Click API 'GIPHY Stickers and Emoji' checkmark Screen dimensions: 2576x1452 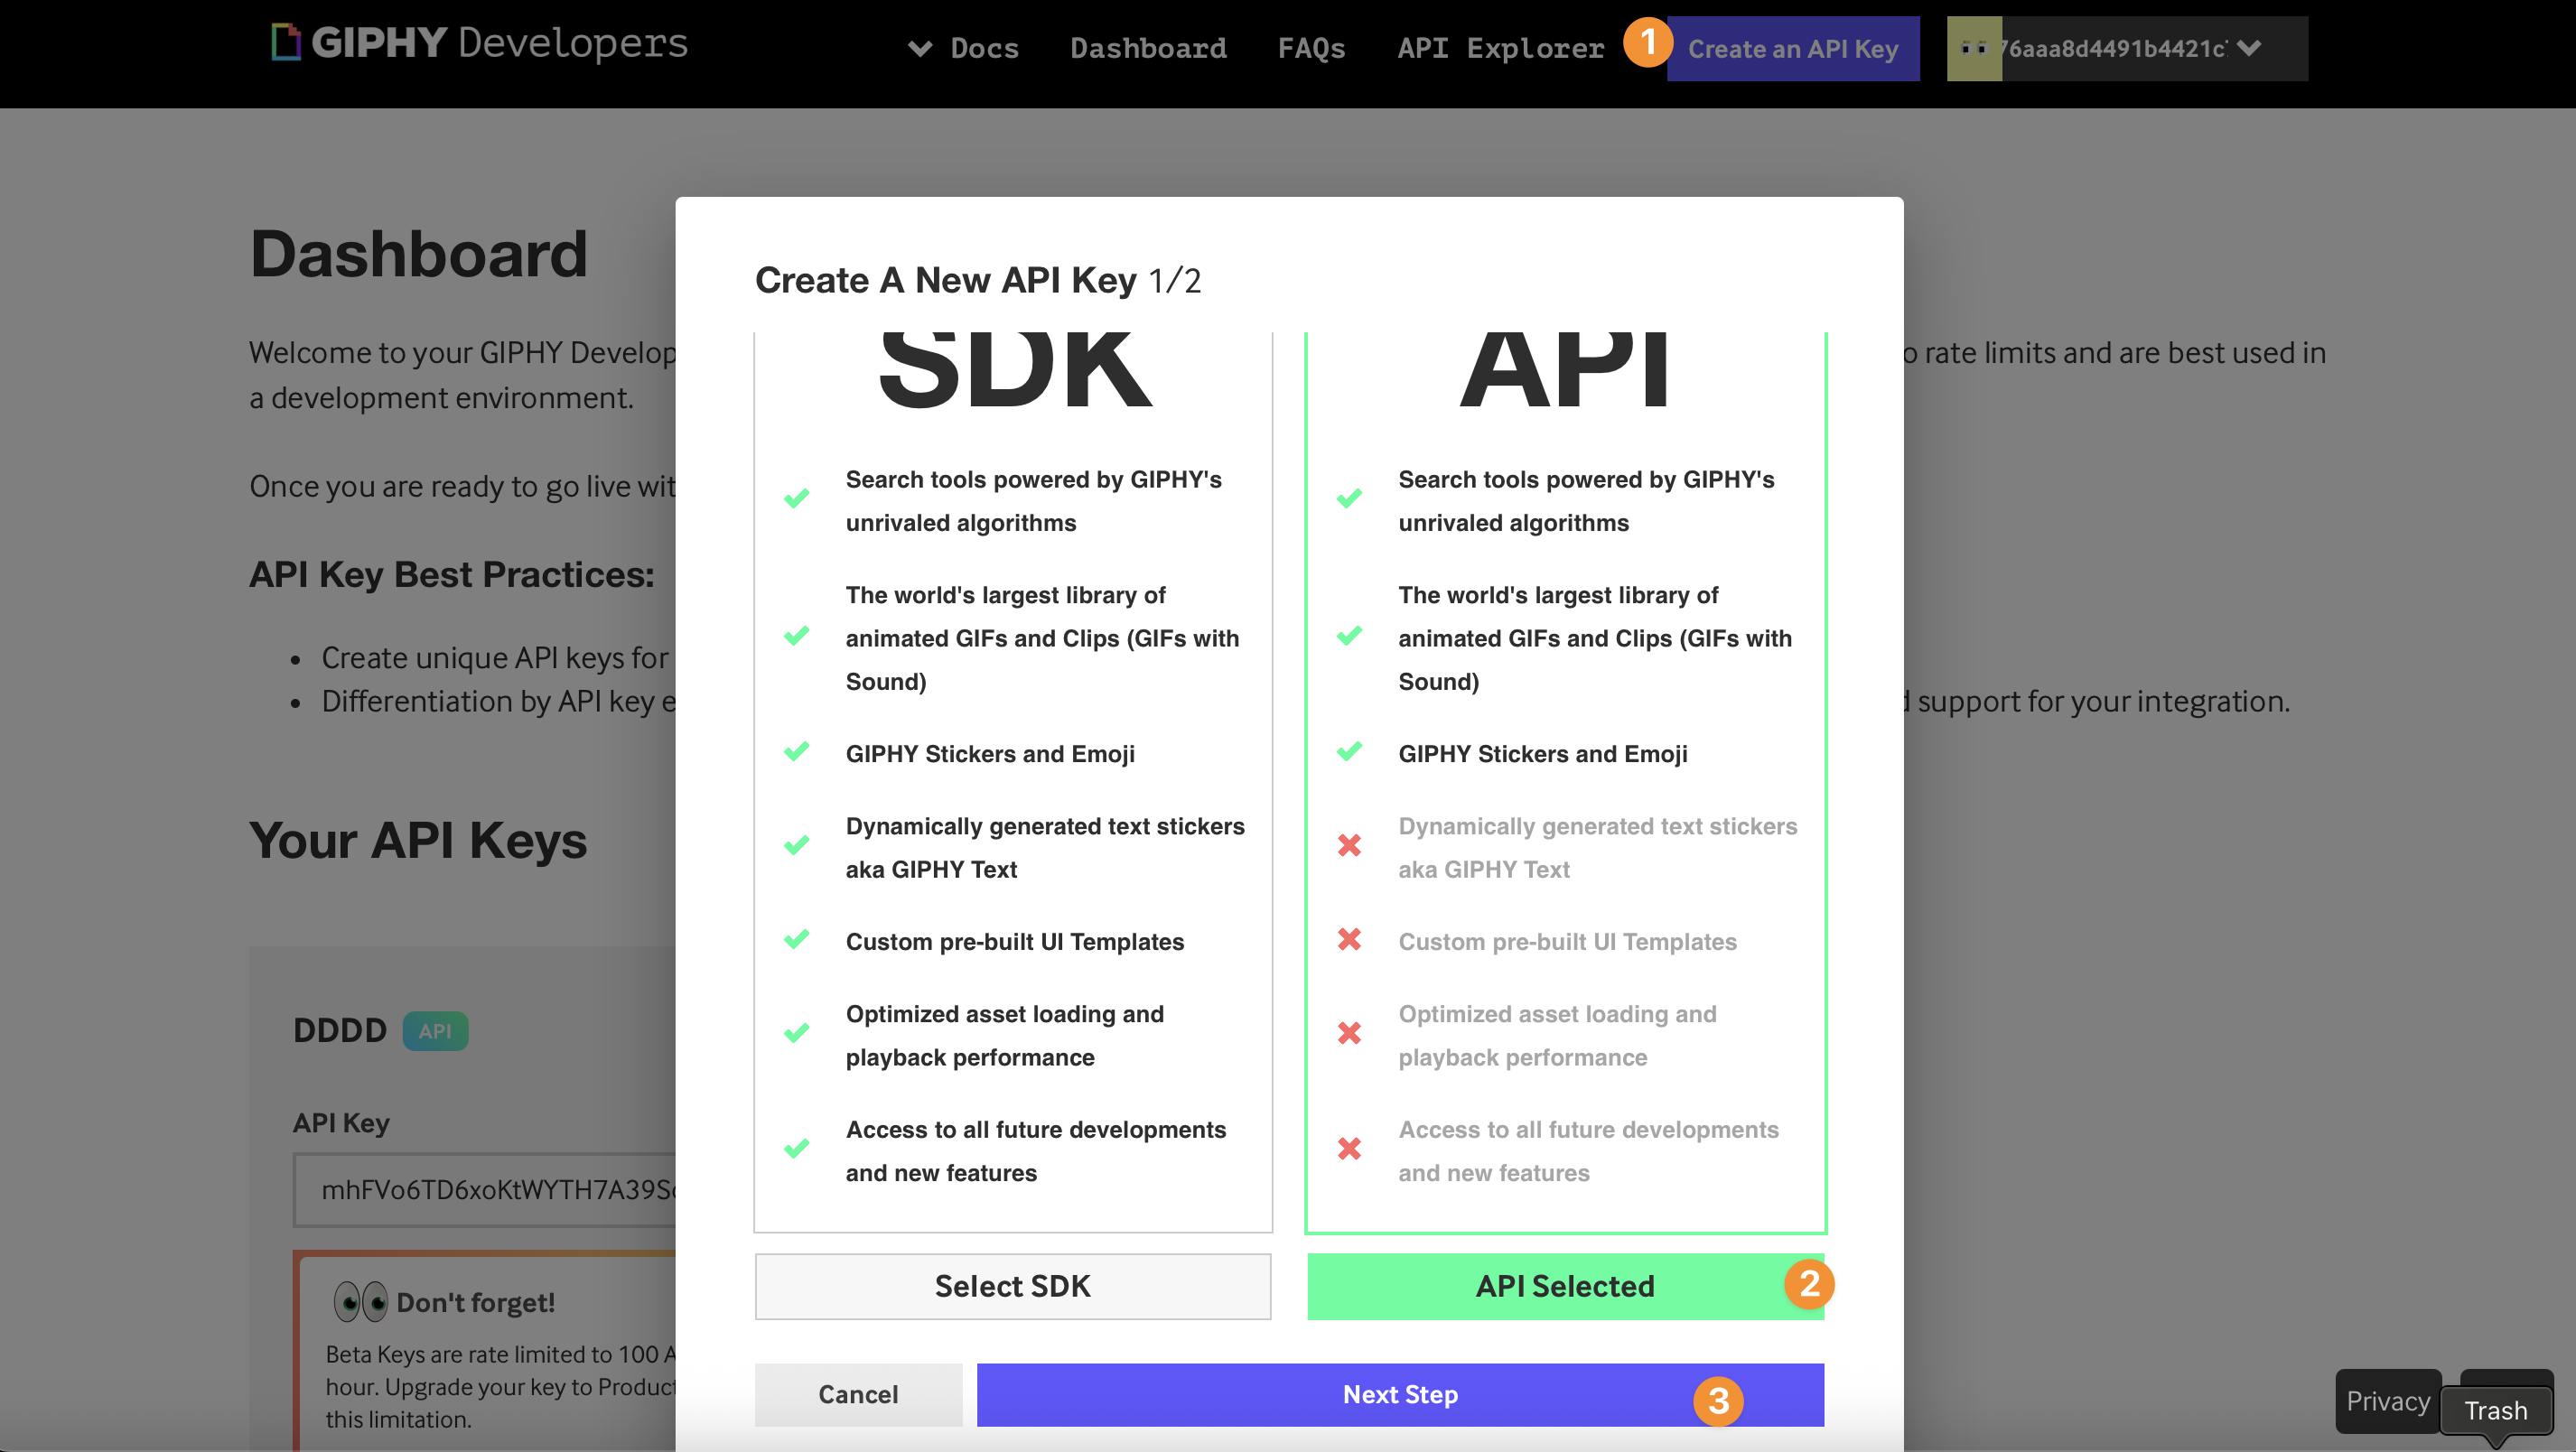pos(1349,751)
